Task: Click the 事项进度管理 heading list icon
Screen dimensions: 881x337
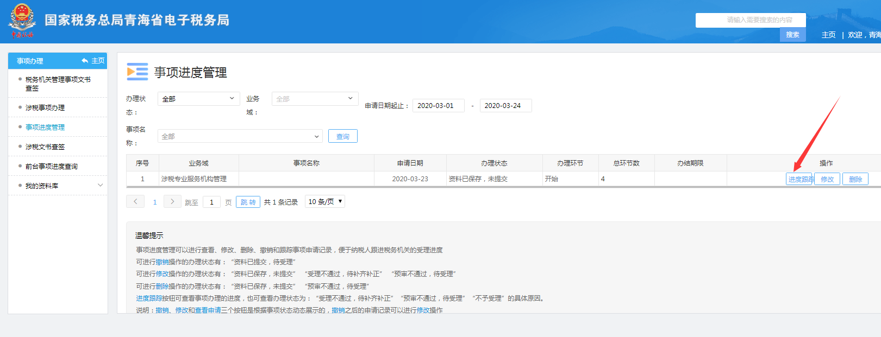Action: point(137,72)
